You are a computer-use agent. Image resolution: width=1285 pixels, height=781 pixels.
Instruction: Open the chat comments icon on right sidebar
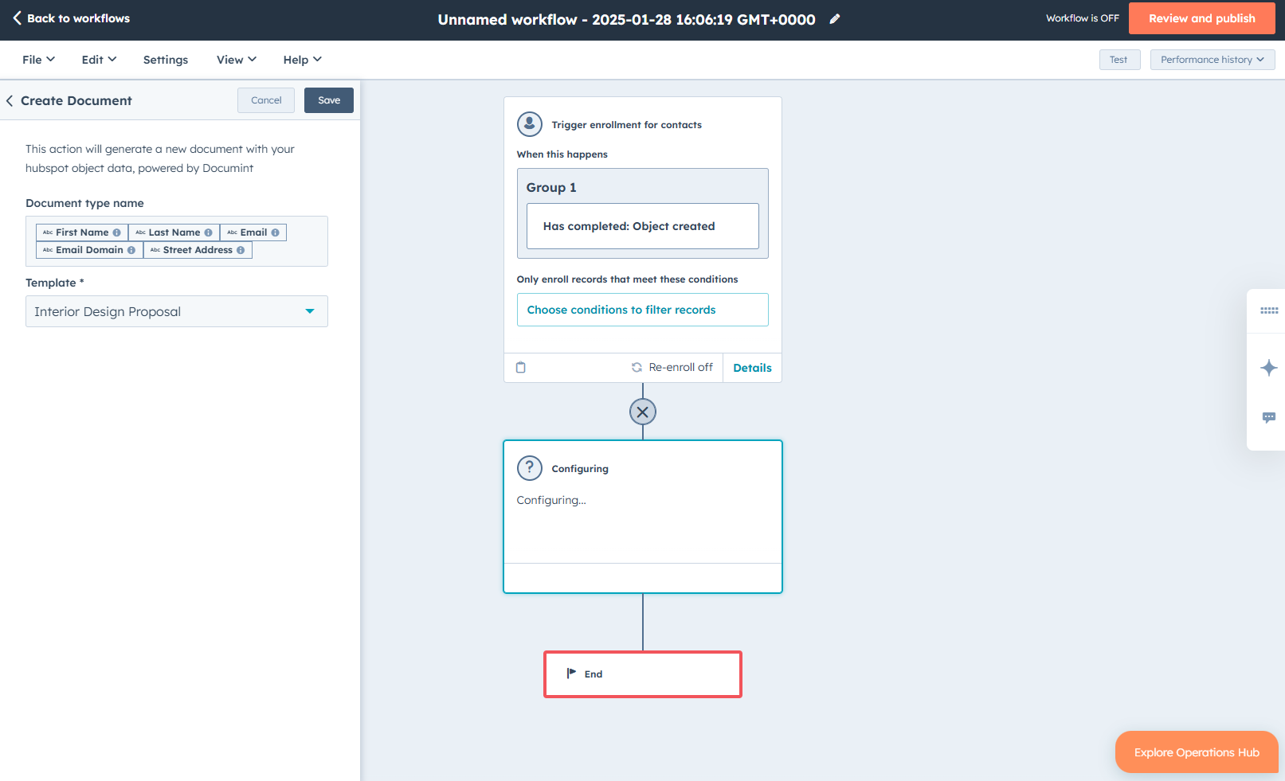point(1268,418)
